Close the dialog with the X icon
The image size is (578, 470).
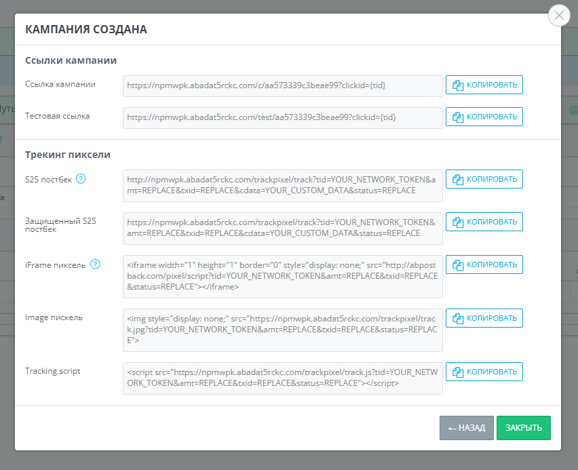click(x=559, y=16)
